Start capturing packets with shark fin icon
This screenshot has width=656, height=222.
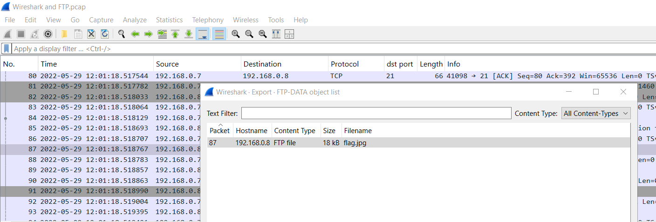click(7, 34)
